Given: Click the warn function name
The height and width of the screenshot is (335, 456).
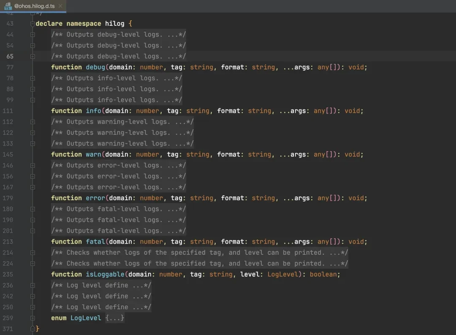Looking at the screenshot, I should pyautogui.click(x=93, y=155).
